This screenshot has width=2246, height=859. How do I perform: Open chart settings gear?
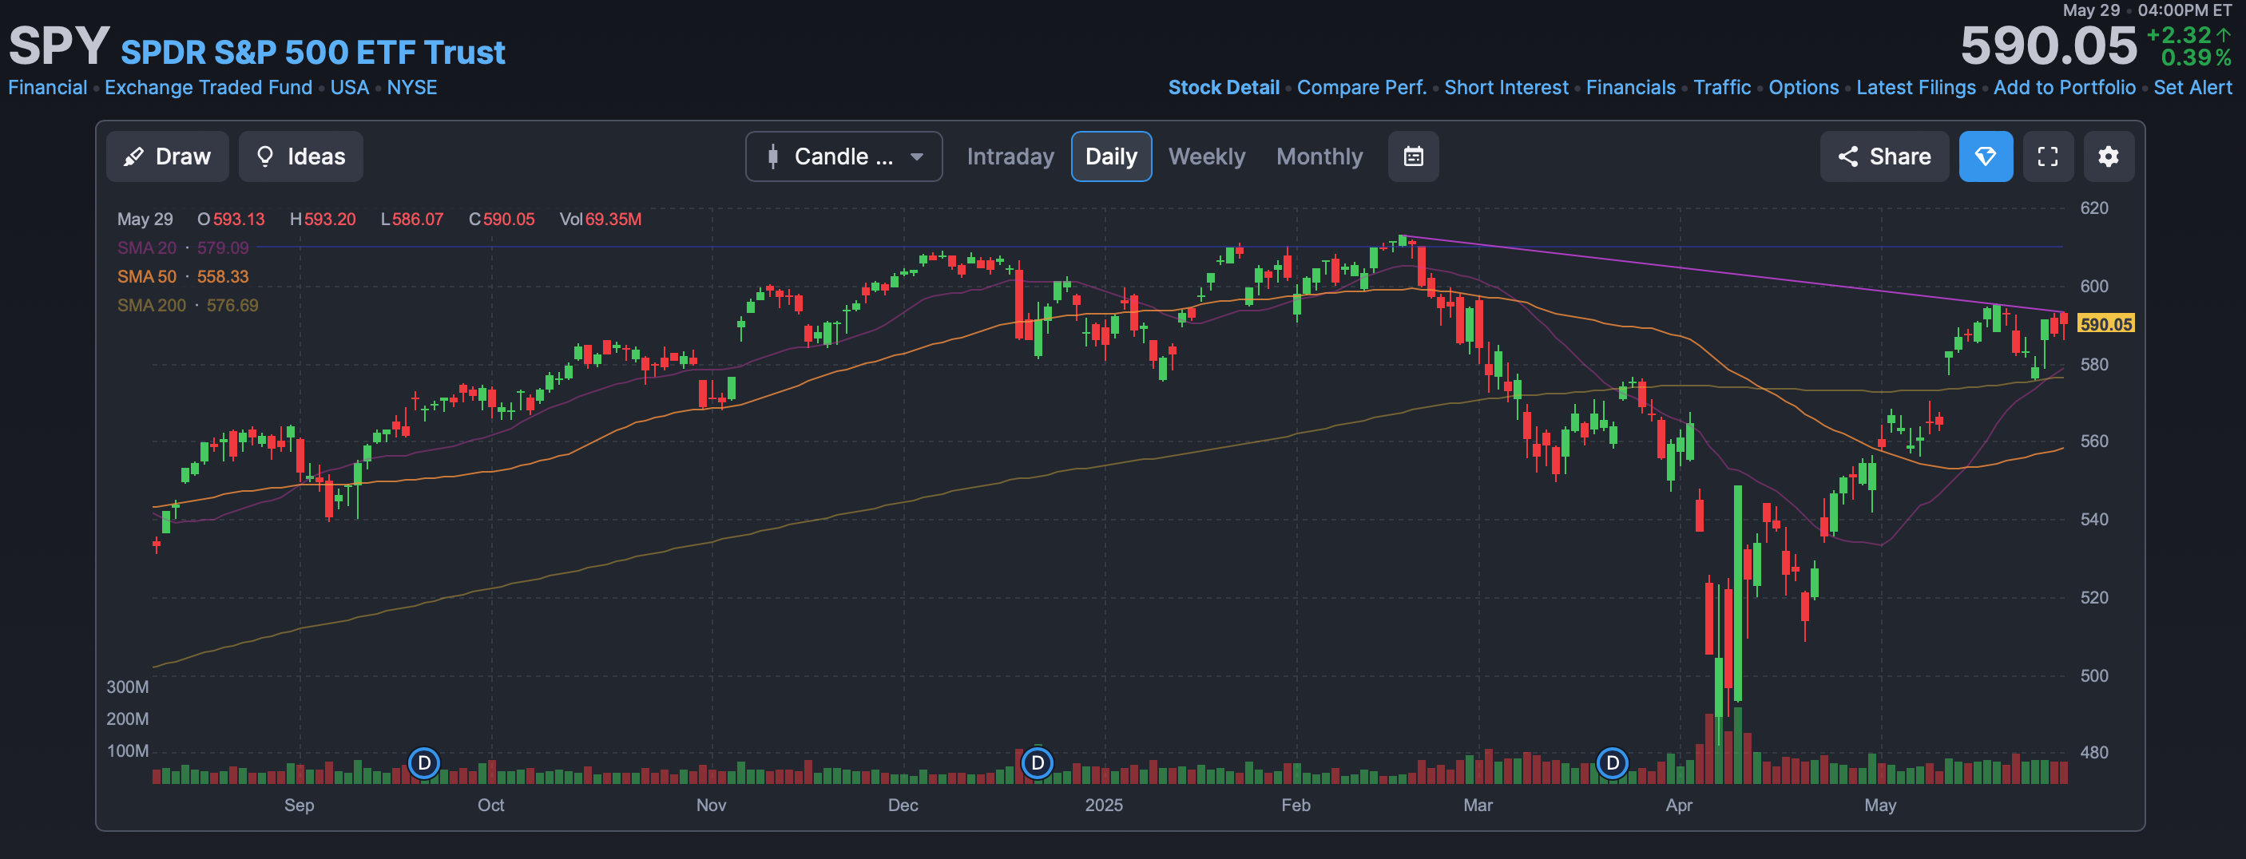point(2109,156)
